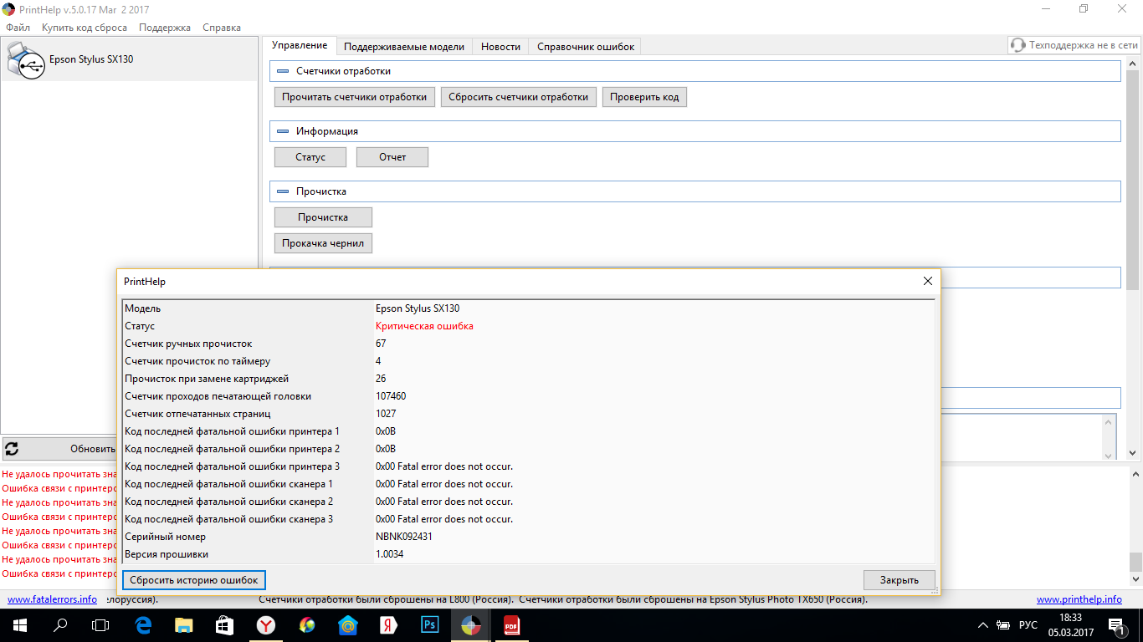Image resolution: width=1143 pixels, height=642 pixels.
Task: Open the Mail.ru @ icon on the taskbar
Action: click(347, 624)
